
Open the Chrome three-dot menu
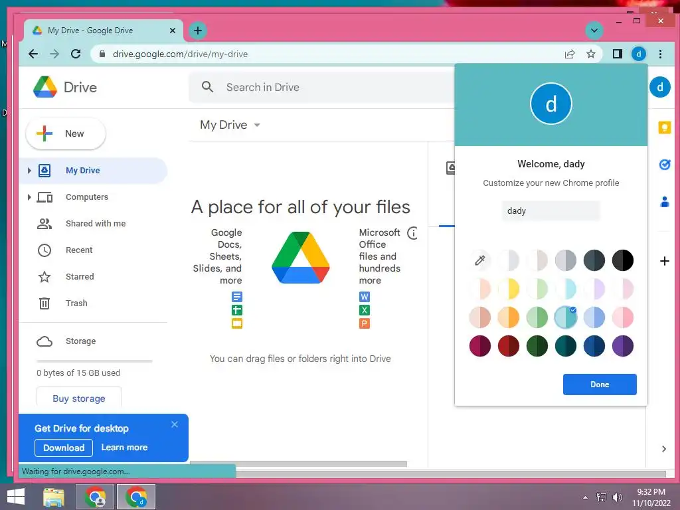point(660,54)
